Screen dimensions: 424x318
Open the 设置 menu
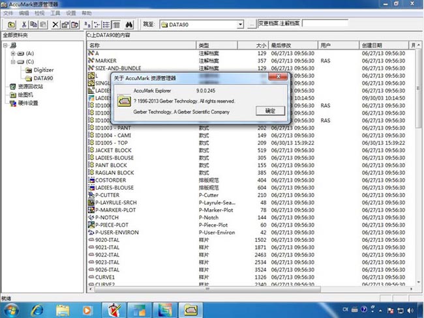[71, 13]
